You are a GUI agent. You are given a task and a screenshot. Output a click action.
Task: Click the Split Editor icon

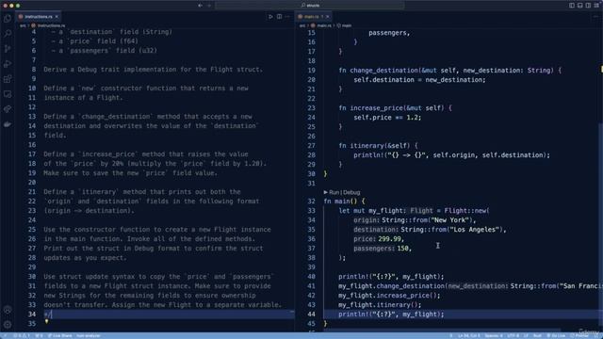click(x=279, y=17)
